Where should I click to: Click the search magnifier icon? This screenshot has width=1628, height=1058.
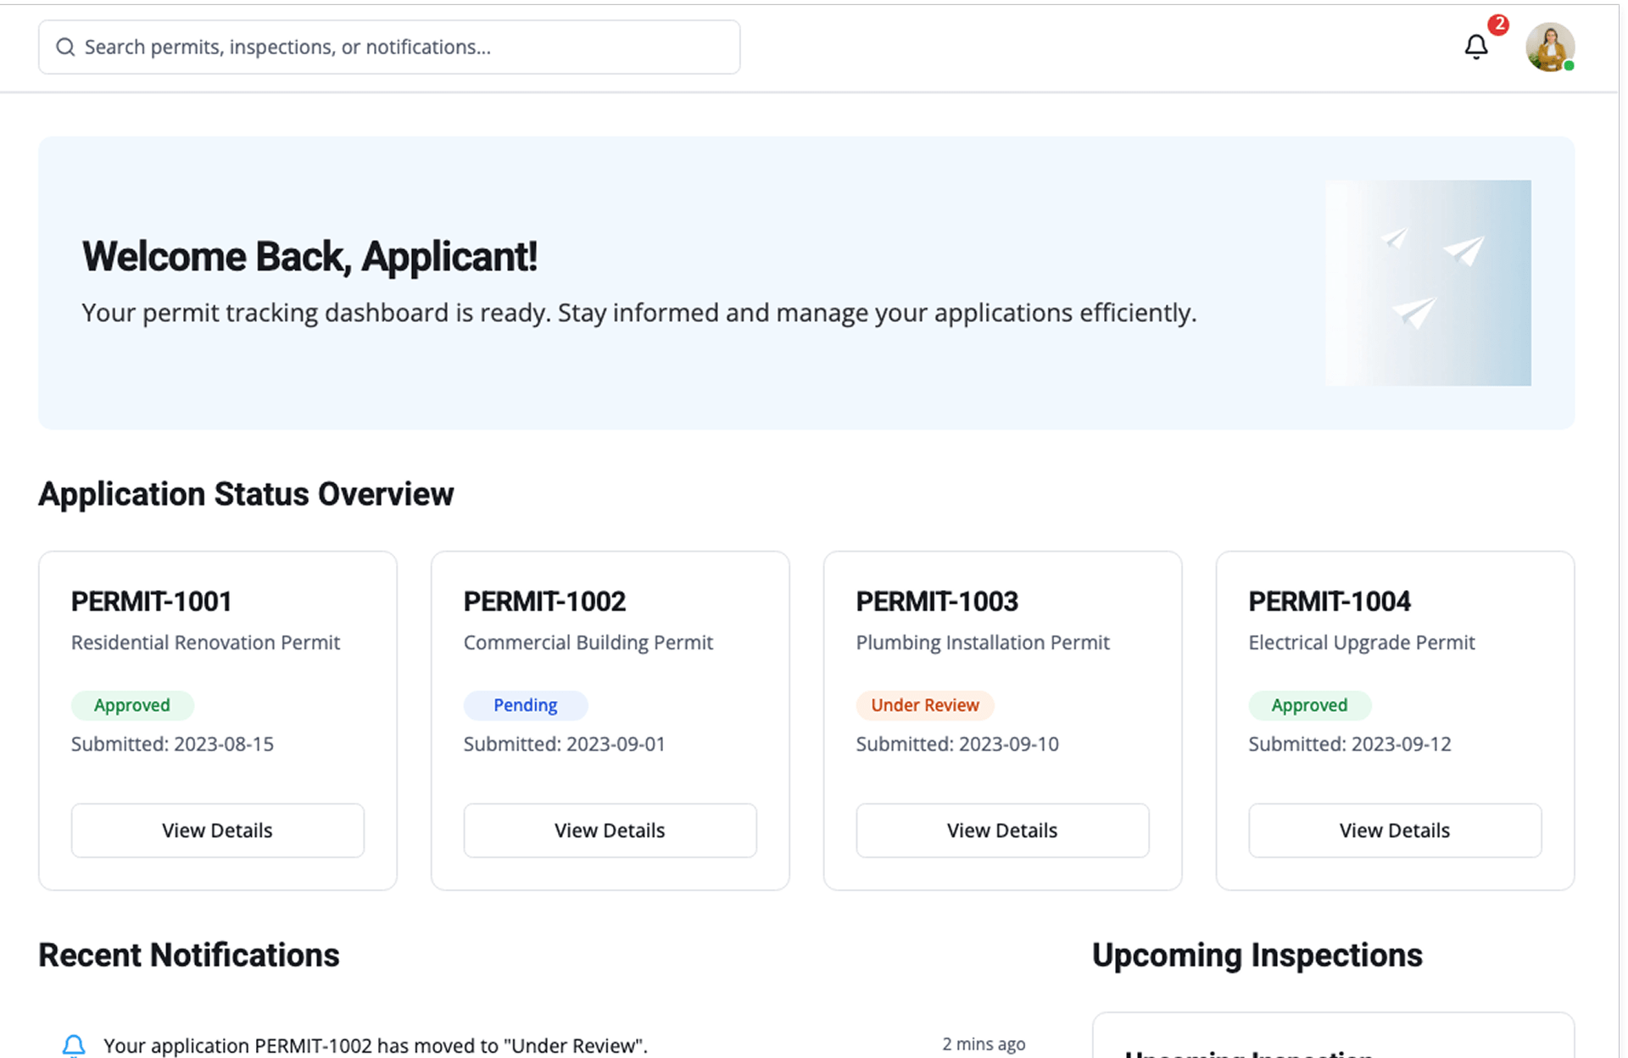click(x=65, y=47)
